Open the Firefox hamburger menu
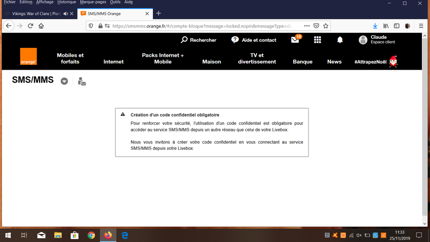 pyautogui.click(x=421, y=26)
